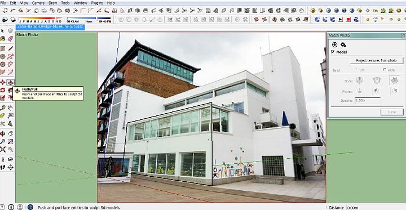Click Project textures from photo button
The height and width of the screenshot is (210, 406).
pos(377,60)
